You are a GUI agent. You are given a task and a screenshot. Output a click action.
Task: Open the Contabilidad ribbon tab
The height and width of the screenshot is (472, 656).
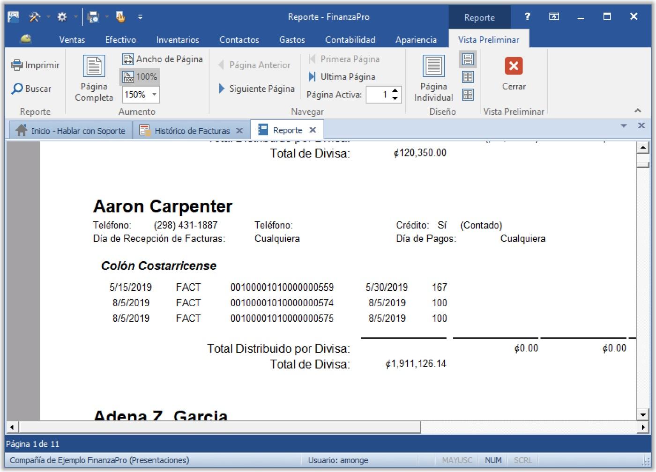[350, 40]
